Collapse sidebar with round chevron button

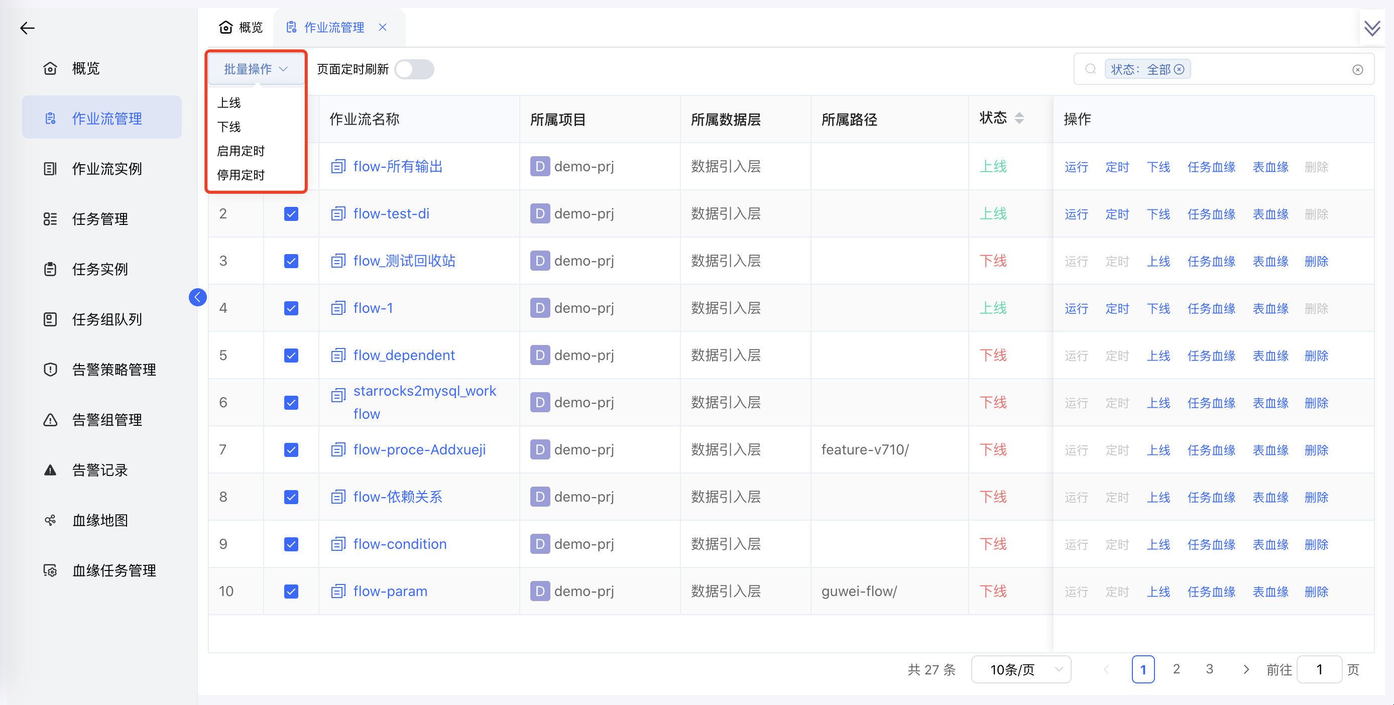(197, 297)
